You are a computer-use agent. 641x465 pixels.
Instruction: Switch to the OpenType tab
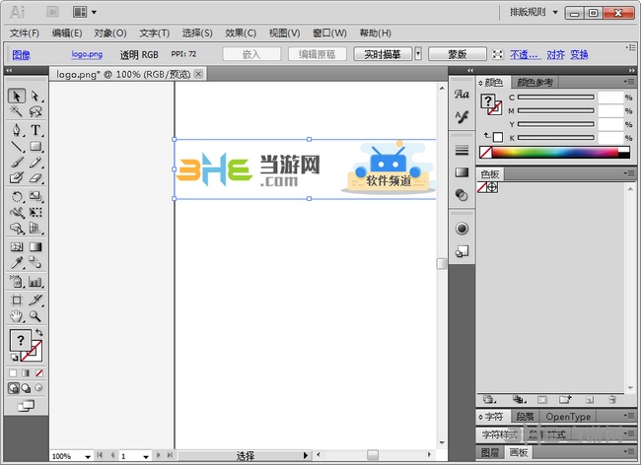tap(568, 417)
